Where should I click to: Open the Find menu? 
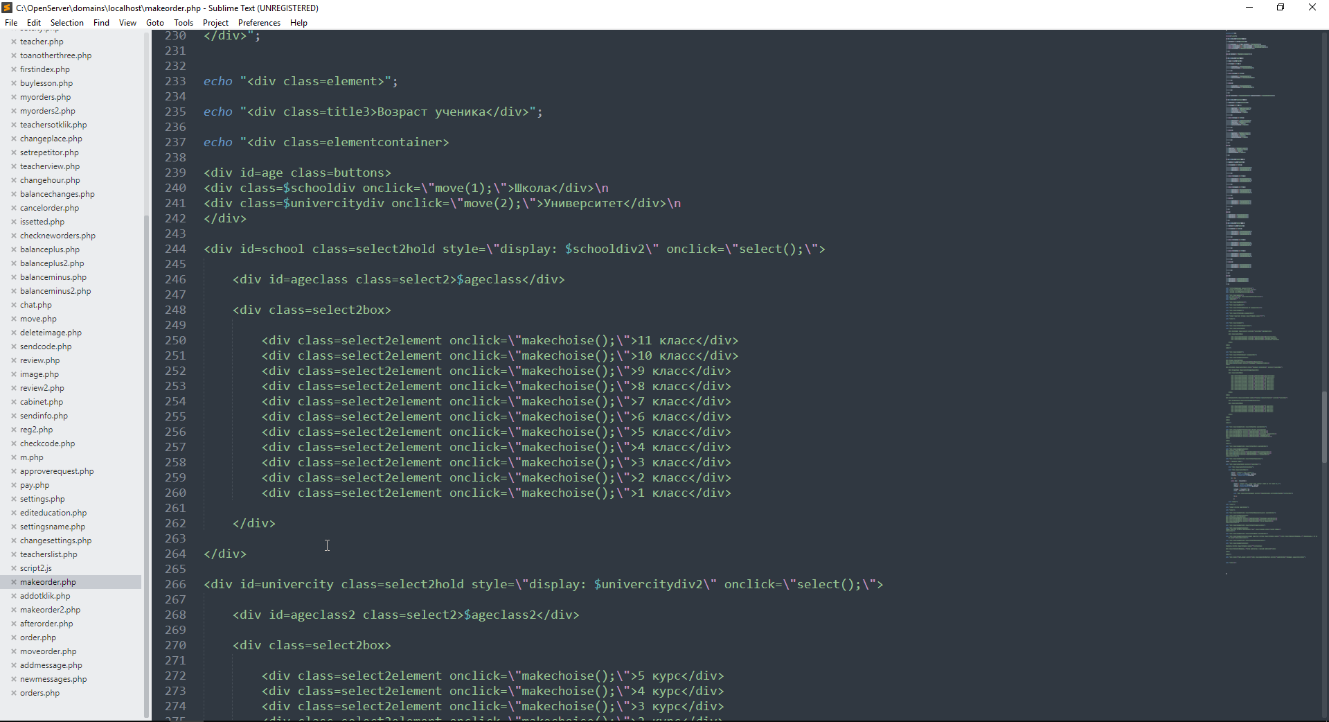tap(101, 23)
